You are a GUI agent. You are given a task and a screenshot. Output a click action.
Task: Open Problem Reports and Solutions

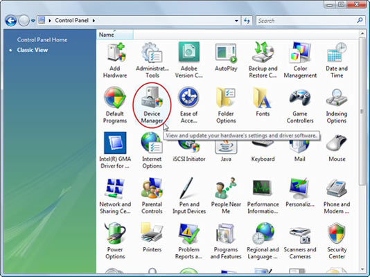(188, 241)
